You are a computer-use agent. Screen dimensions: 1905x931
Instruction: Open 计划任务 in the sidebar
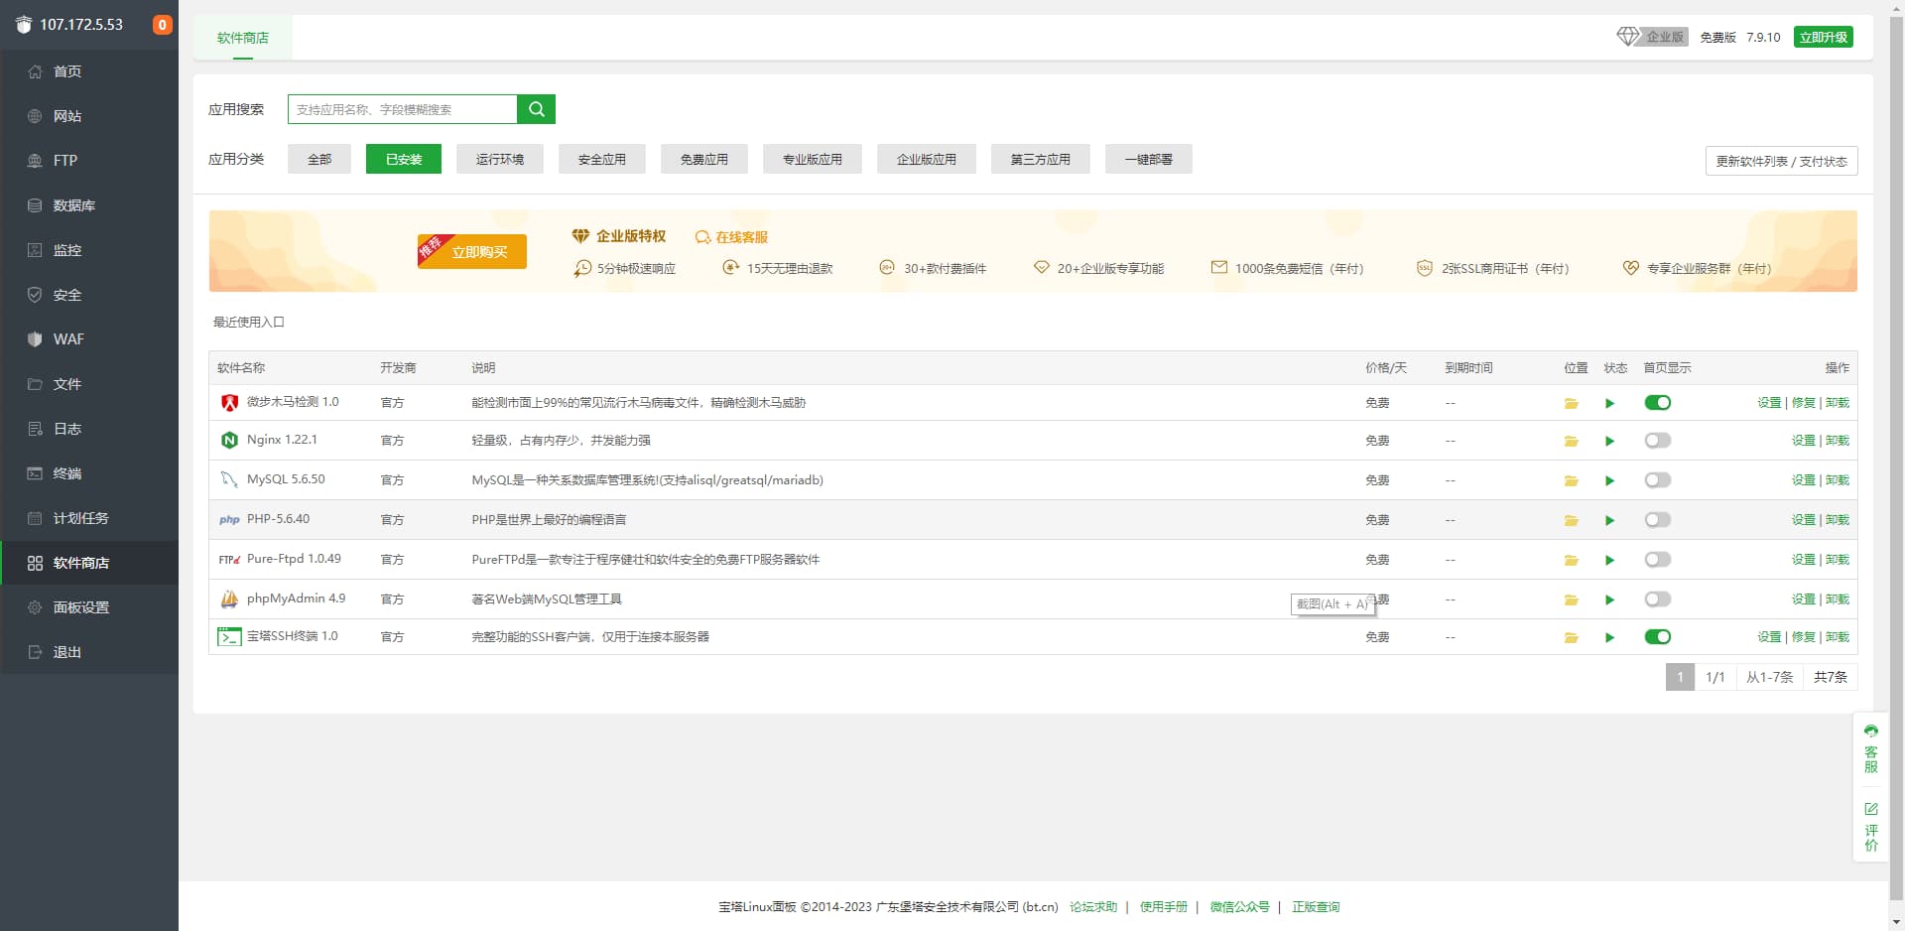89,518
